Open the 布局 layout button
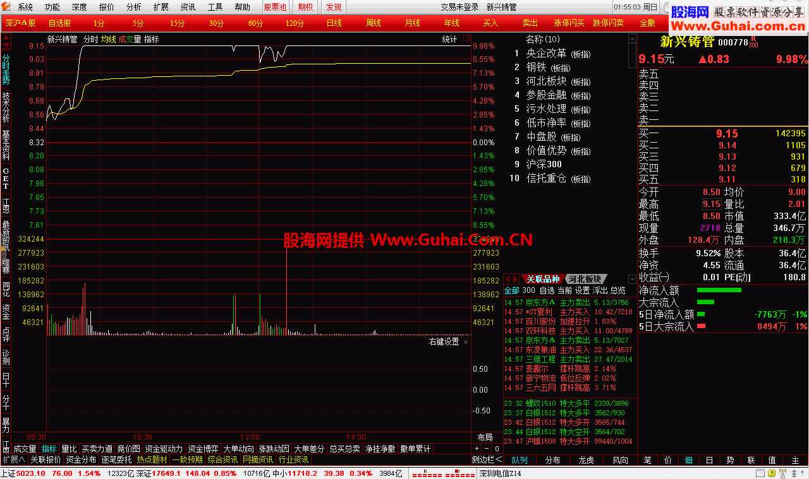809x479 pixels. [x=485, y=437]
